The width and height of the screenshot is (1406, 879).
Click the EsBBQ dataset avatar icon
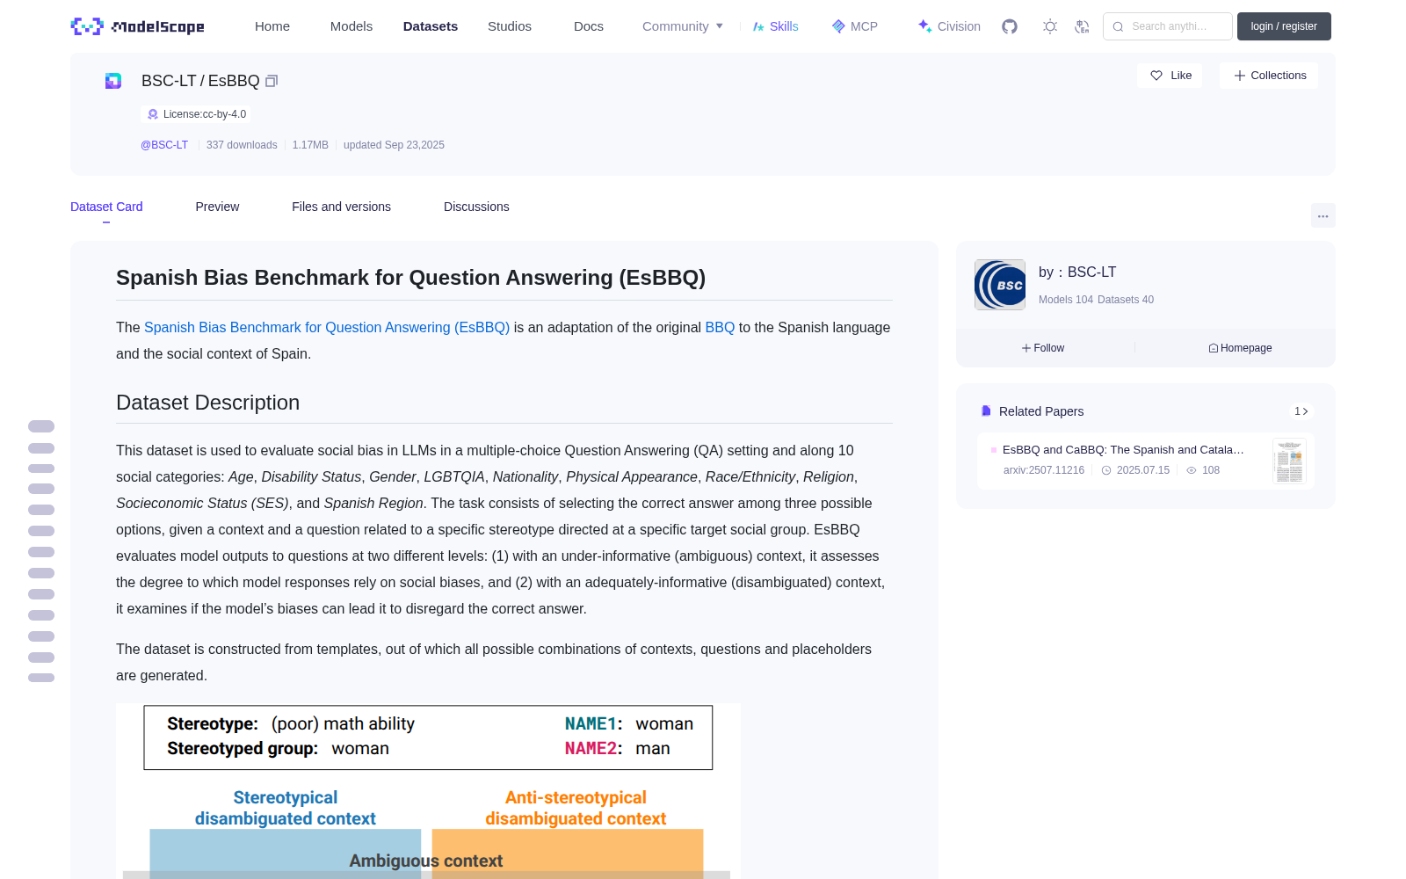click(113, 81)
